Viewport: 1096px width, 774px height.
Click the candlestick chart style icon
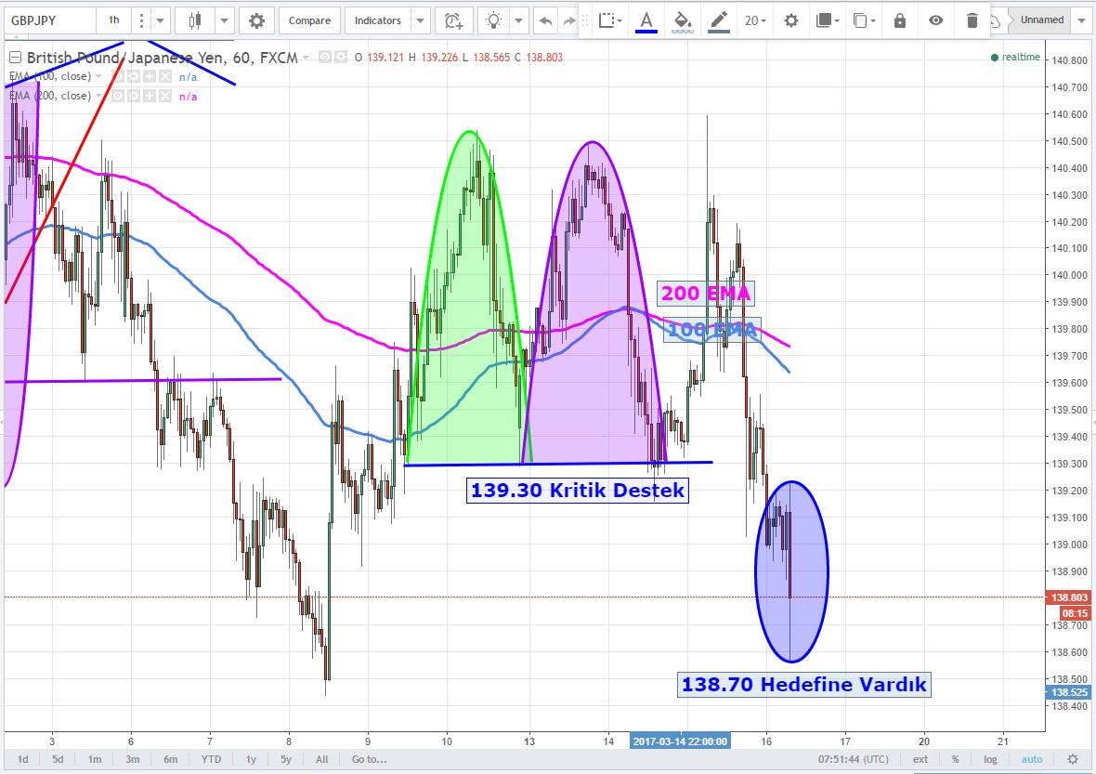point(194,20)
